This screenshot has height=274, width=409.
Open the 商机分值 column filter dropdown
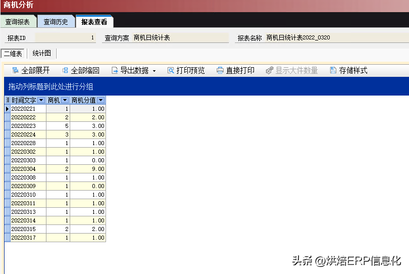pyautogui.click(x=101, y=100)
